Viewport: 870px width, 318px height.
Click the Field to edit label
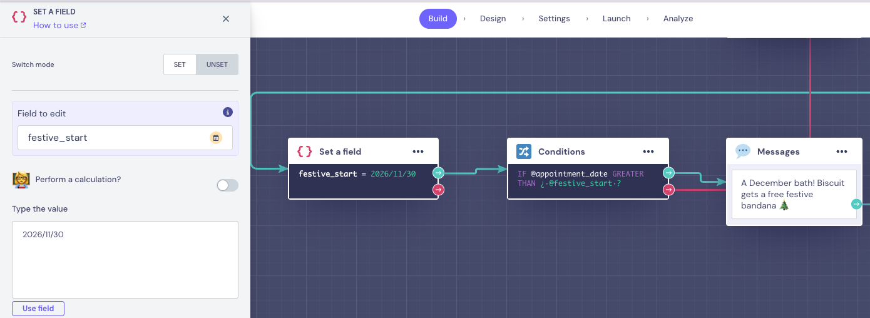tap(41, 113)
